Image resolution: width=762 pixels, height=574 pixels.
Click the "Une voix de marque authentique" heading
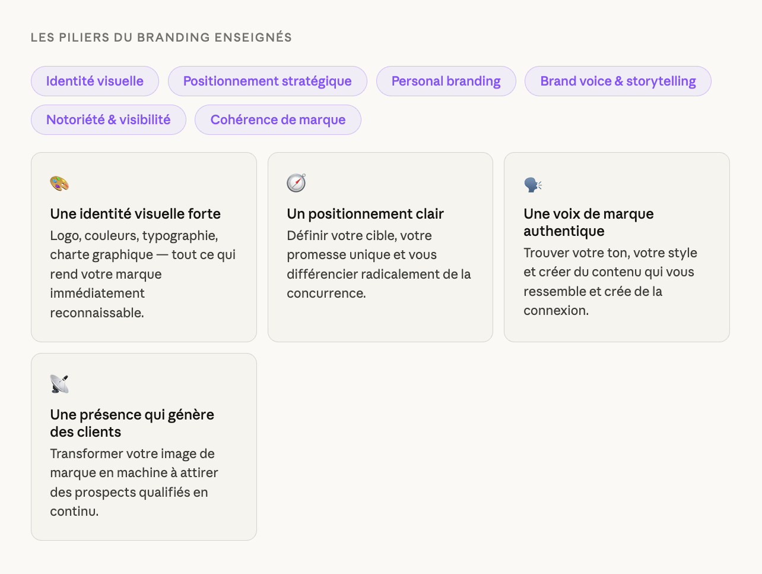coord(588,222)
